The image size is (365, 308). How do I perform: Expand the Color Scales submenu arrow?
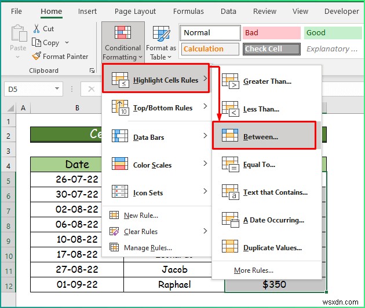pos(205,164)
